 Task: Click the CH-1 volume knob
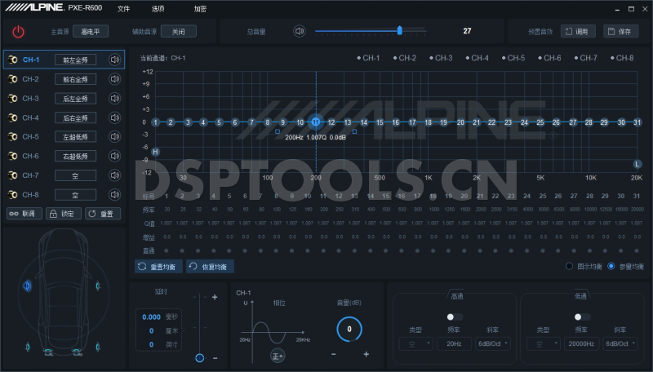click(349, 329)
